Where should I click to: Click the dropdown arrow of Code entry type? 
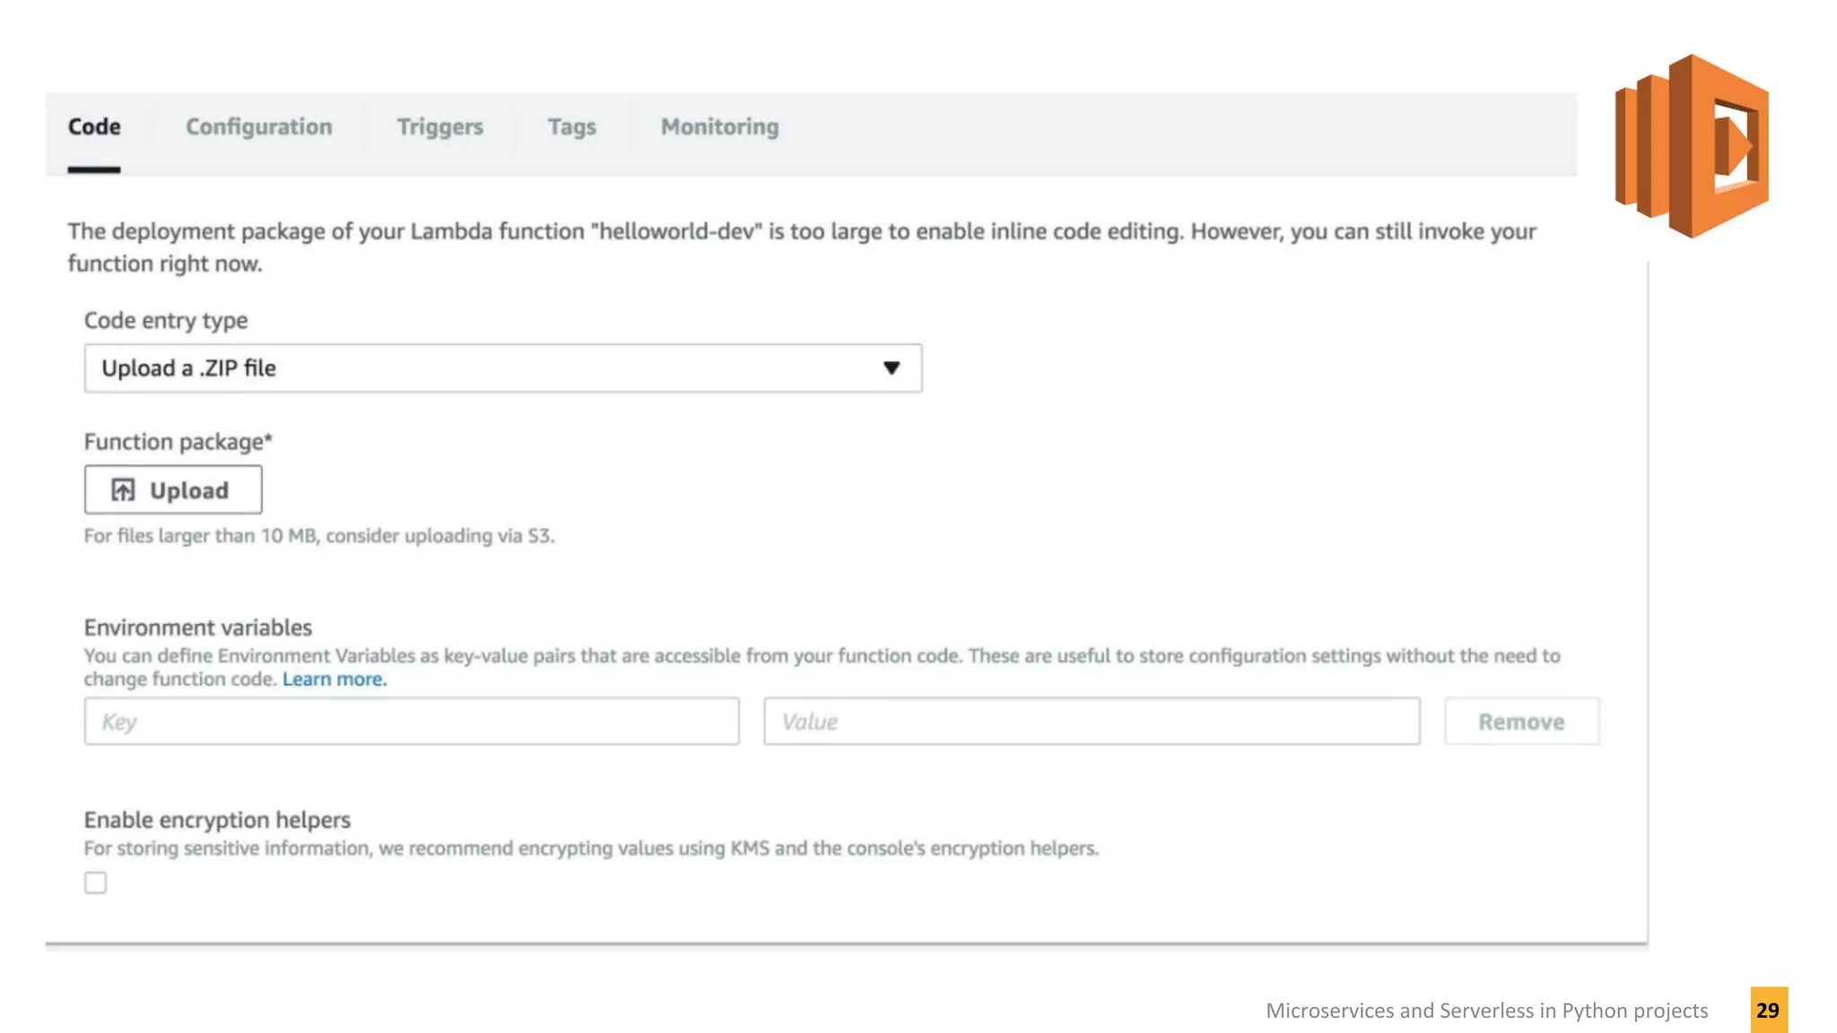(891, 369)
